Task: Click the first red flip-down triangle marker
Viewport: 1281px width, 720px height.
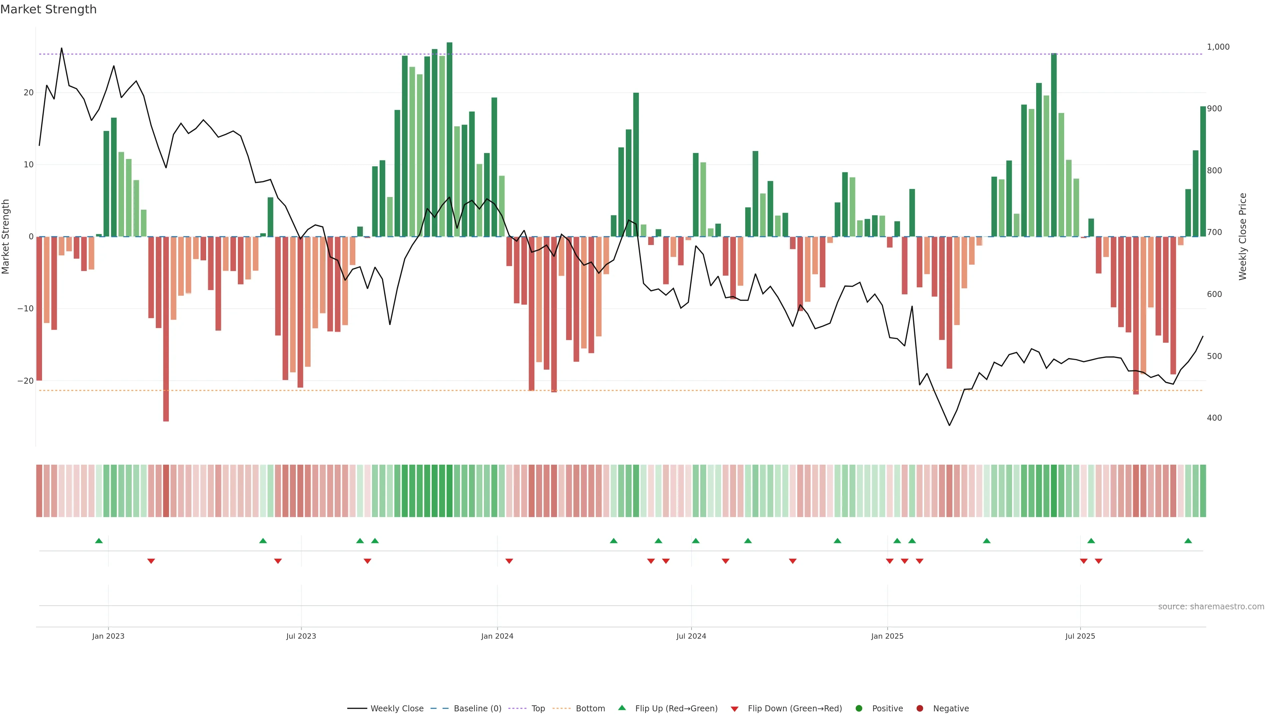Action: 151,561
